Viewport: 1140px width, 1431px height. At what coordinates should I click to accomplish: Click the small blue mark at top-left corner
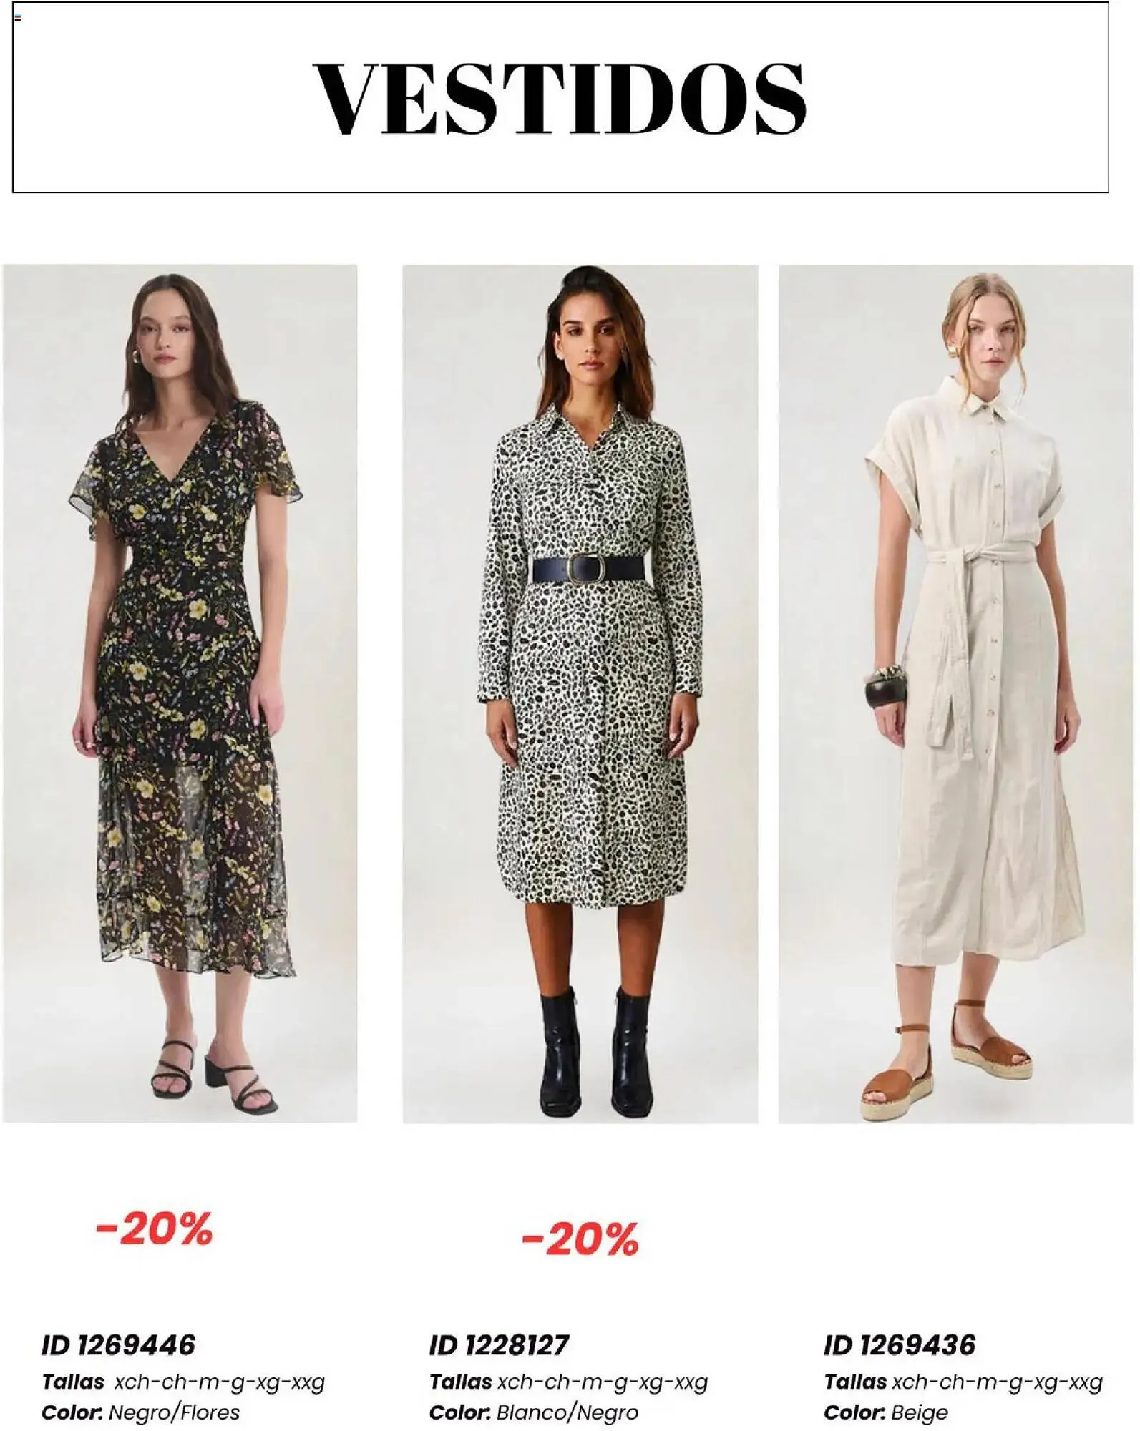click(18, 17)
